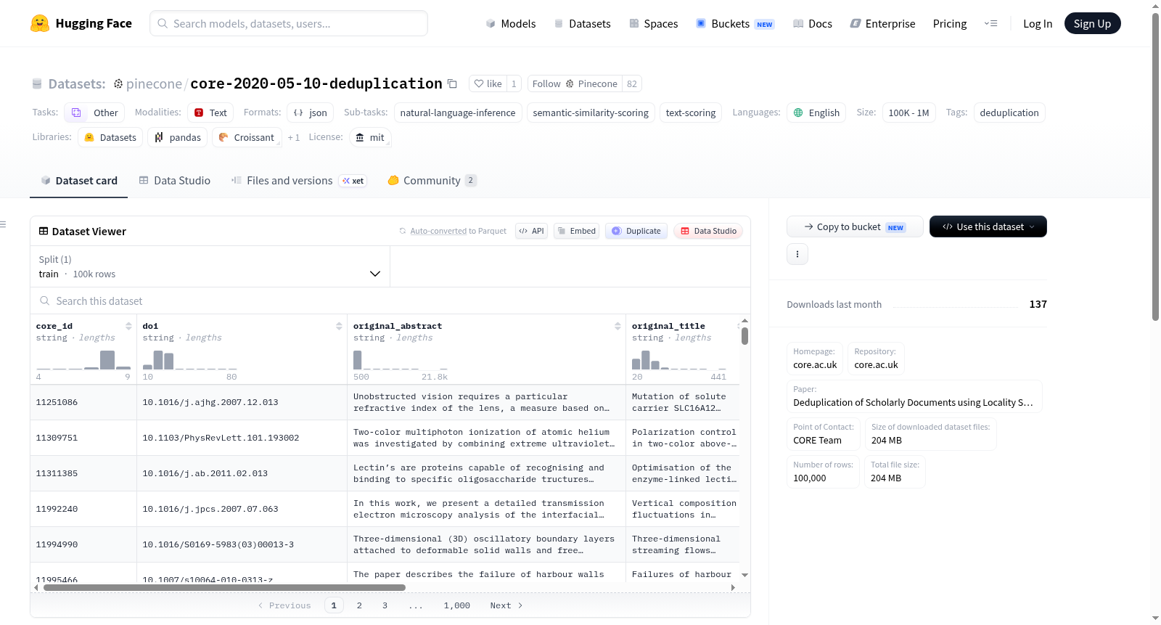Open Data Studio from viewer toolbar
1161x625 pixels.
pyautogui.click(x=708, y=231)
